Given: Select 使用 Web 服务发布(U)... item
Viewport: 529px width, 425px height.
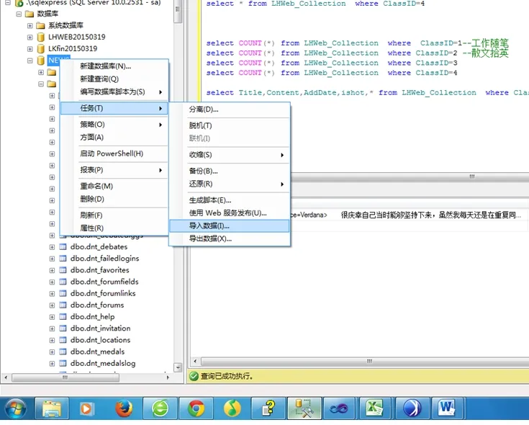Looking at the screenshot, I should tap(230, 213).
